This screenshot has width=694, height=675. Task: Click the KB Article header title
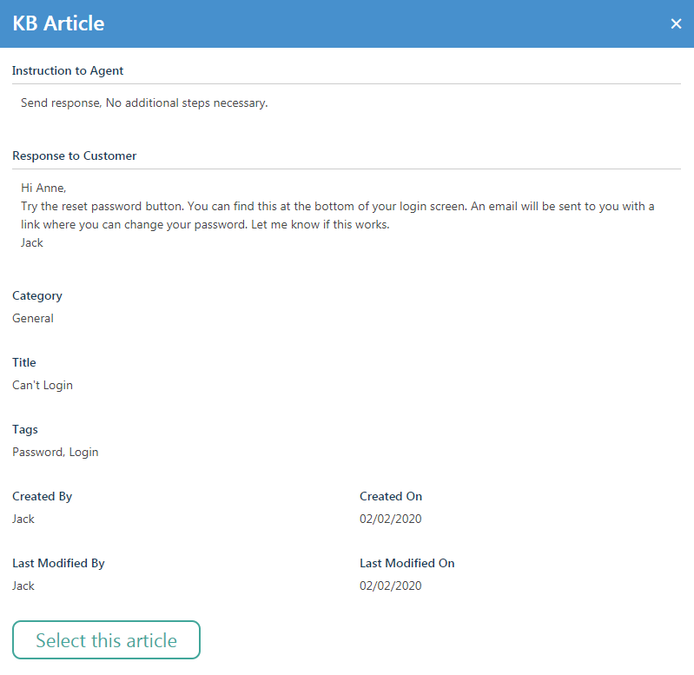click(58, 23)
